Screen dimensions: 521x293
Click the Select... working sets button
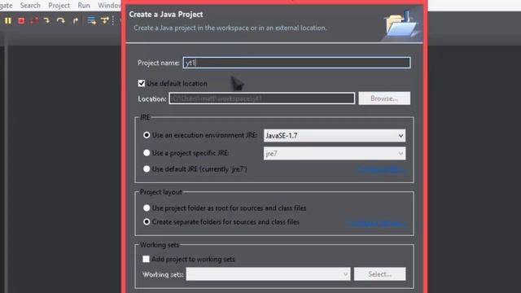[380, 274]
